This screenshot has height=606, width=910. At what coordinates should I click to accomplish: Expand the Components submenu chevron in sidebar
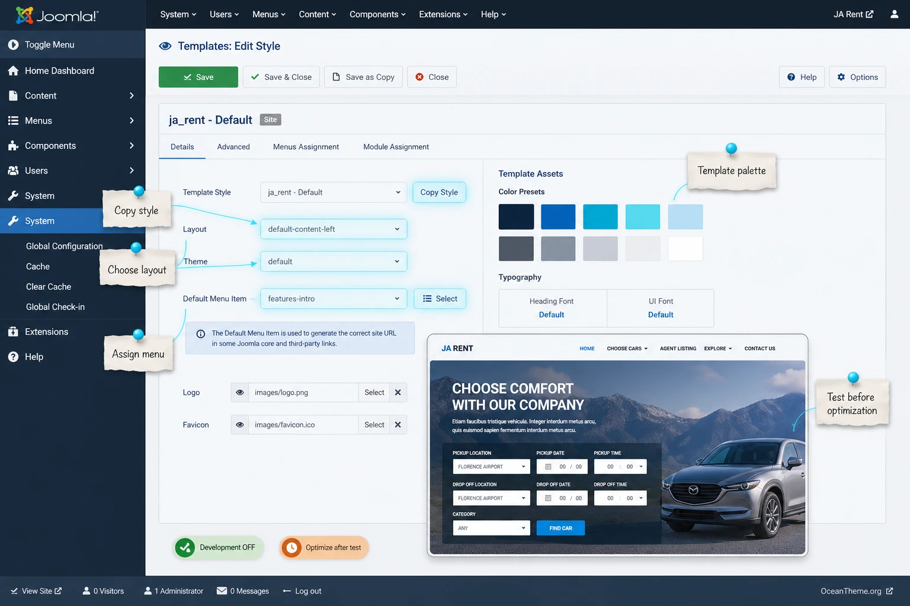tap(132, 146)
